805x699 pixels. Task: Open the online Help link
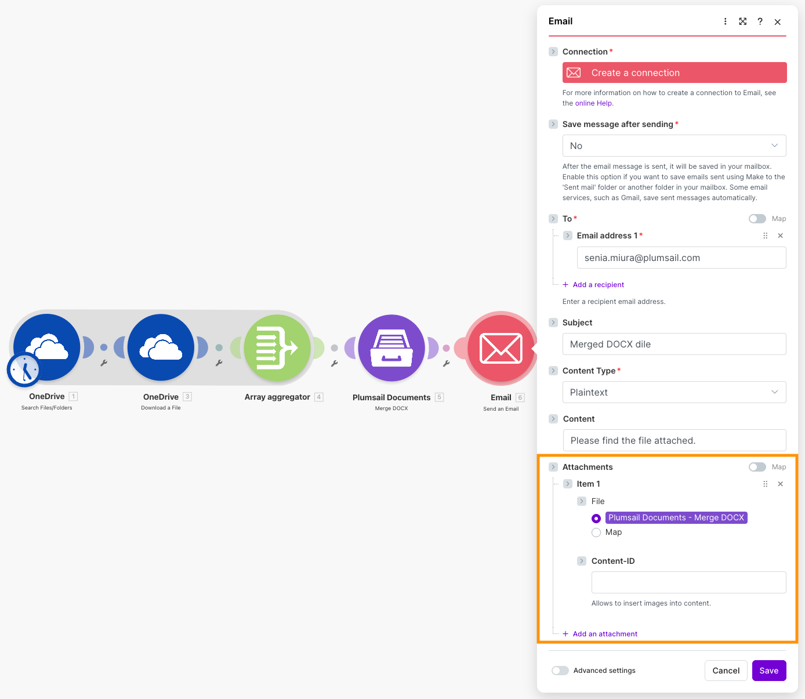coord(593,103)
